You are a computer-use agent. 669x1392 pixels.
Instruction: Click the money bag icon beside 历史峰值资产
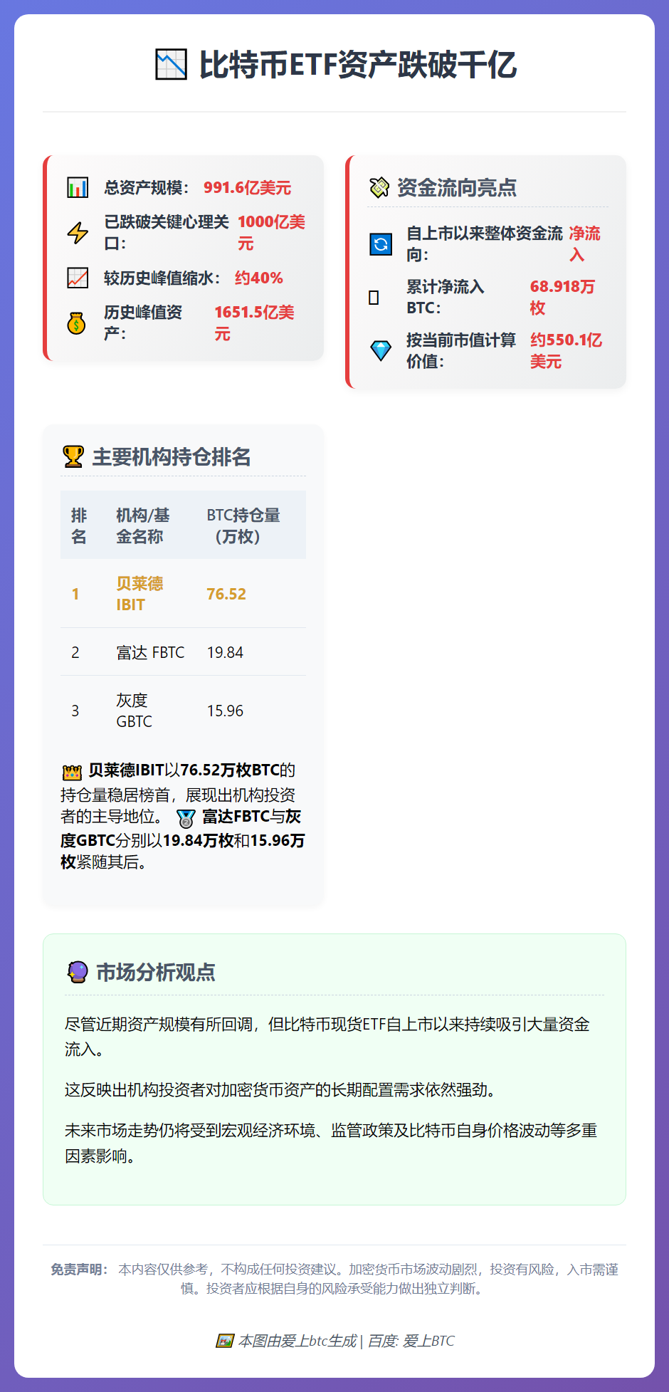tap(76, 323)
